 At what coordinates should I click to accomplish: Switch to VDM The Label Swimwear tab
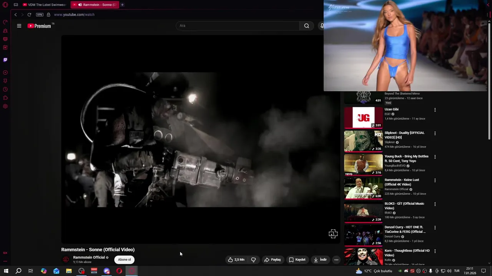pyautogui.click(x=45, y=5)
